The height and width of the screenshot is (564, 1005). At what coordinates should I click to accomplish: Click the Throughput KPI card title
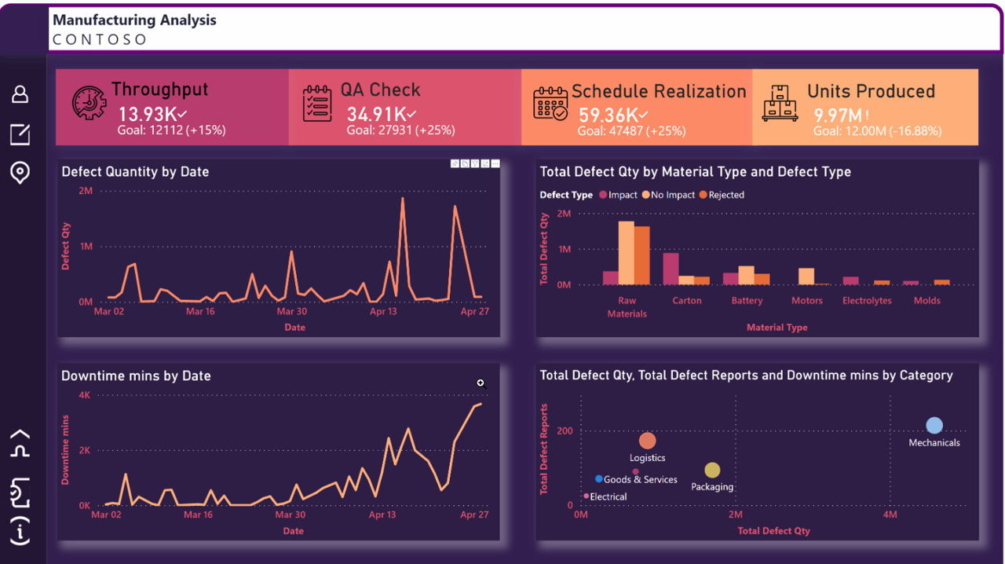pyautogui.click(x=159, y=90)
